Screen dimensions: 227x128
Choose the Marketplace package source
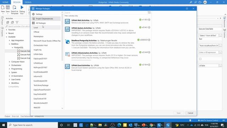(x=38, y=36)
